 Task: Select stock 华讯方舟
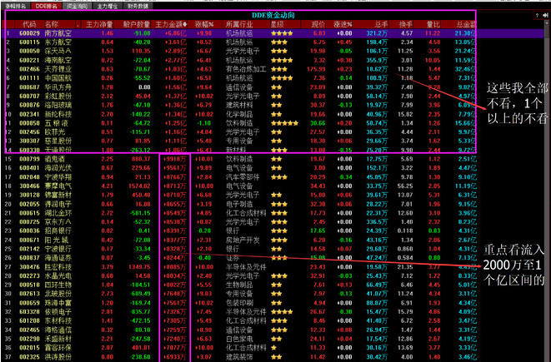tap(58, 87)
